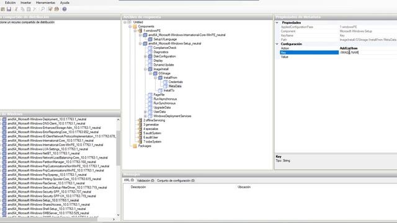Click the Cut scissors toolbar icon
The height and width of the screenshot is (223, 397).
pyautogui.click(x=16, y=9)
